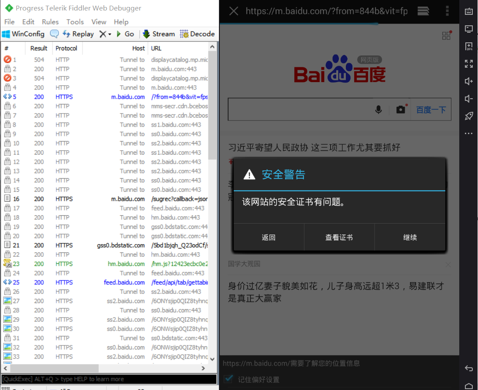Open the View menu

[x=99, y=22]
